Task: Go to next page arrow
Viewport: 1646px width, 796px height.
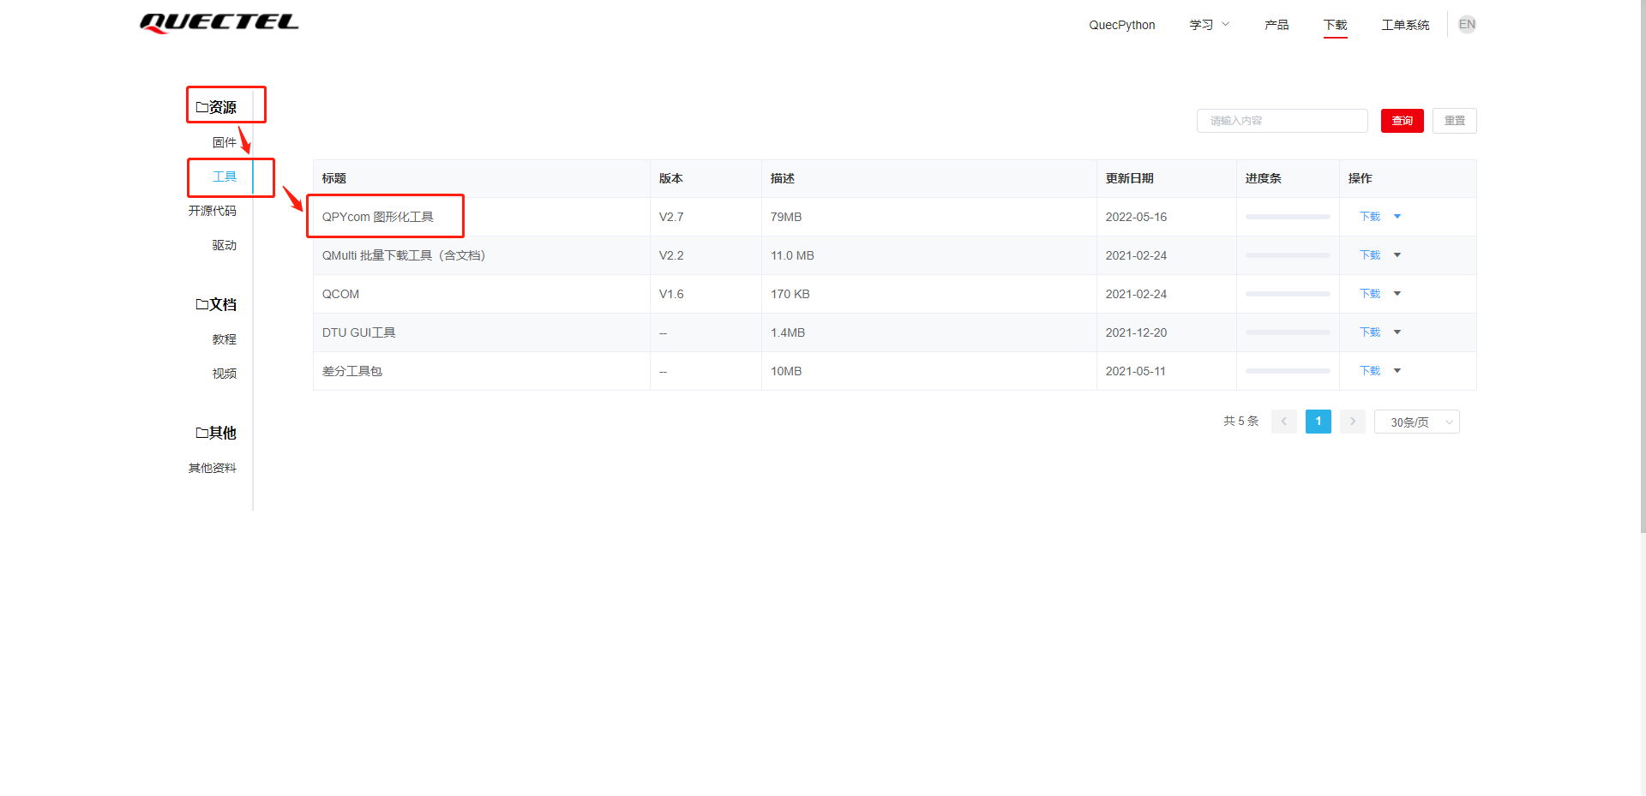Action: point(1352,422)
